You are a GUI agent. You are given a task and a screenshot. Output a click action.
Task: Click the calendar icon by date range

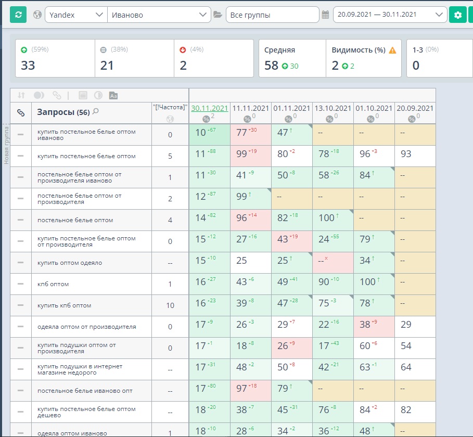(x=325, y=15)
